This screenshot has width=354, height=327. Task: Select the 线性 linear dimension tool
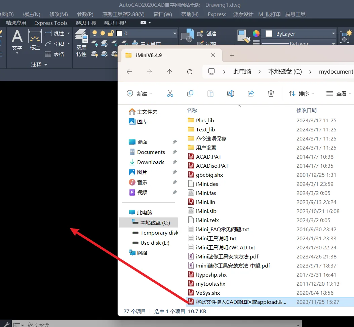tap(55, 33)
